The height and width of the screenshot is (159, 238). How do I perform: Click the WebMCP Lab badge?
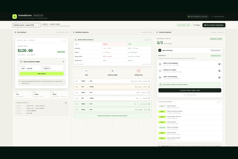pos(38,15)
